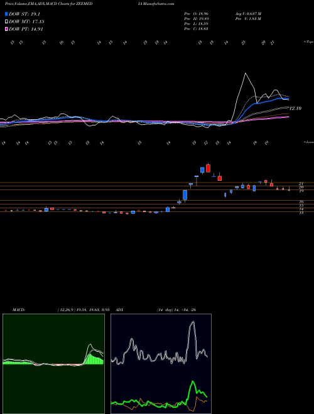This screenshot has height=414, width=314.
Task: Click the white DOW MT legend swatch
Action: point(6,22)
